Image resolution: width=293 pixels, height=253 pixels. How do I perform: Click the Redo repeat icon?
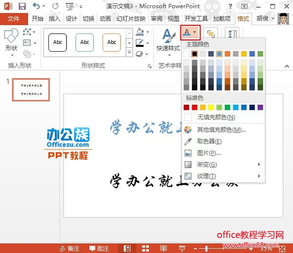coord(55,6)
